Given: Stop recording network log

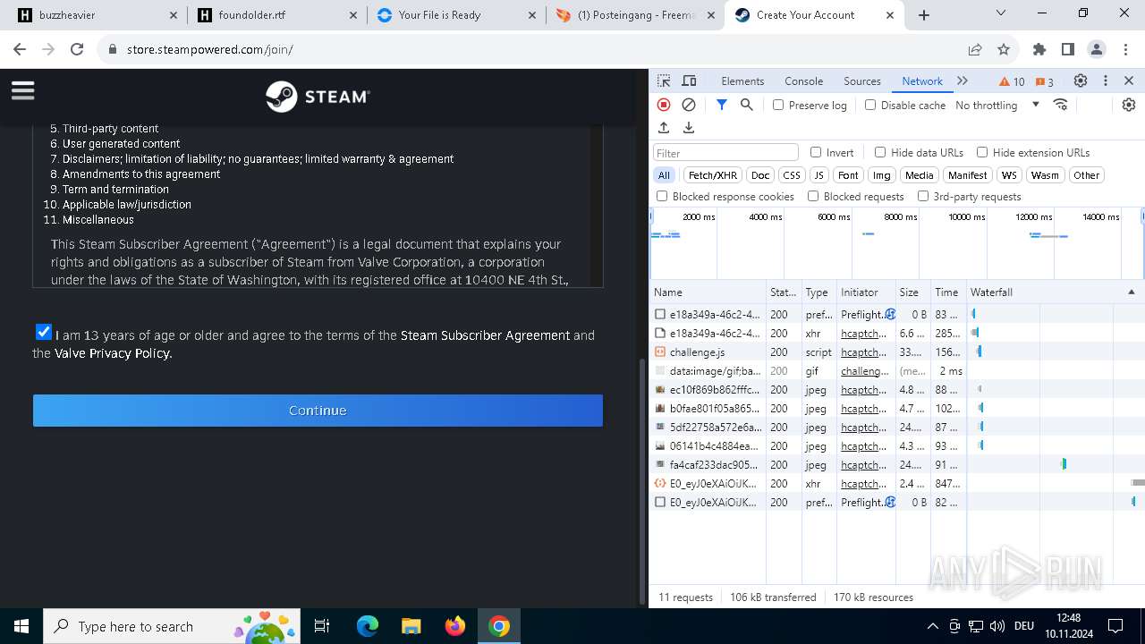Looking at the screenshot, I should (664, 105).
